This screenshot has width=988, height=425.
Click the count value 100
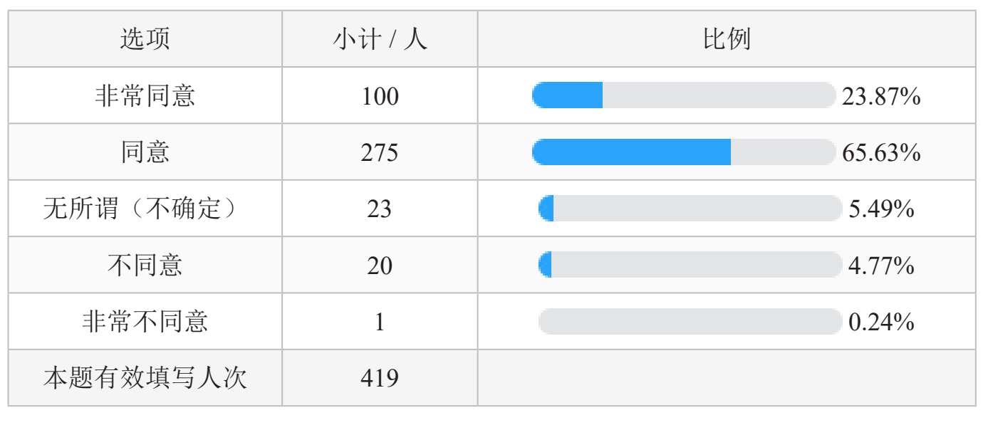click(380, 96)
